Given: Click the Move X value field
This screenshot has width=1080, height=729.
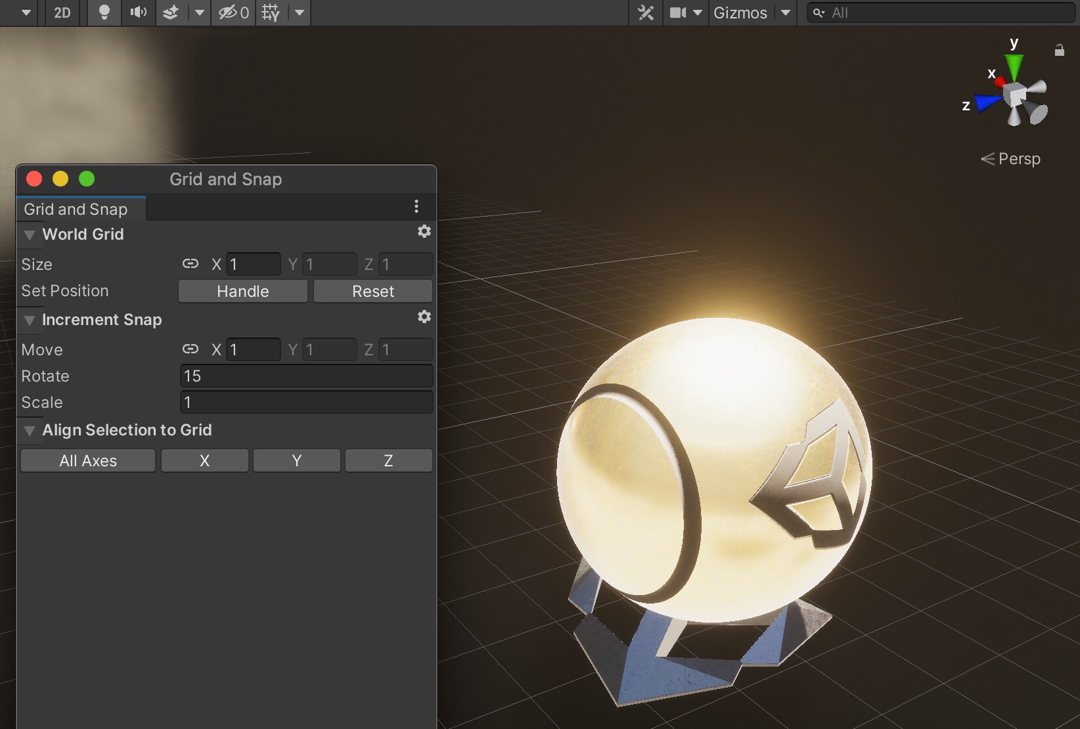Looking at the screenshot, I should (x=254, y=349).
